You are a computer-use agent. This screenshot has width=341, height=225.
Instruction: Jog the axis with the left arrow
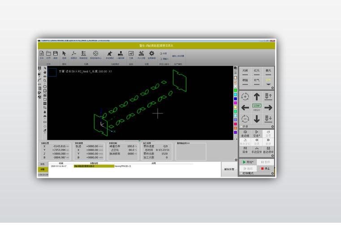(245, 108)
